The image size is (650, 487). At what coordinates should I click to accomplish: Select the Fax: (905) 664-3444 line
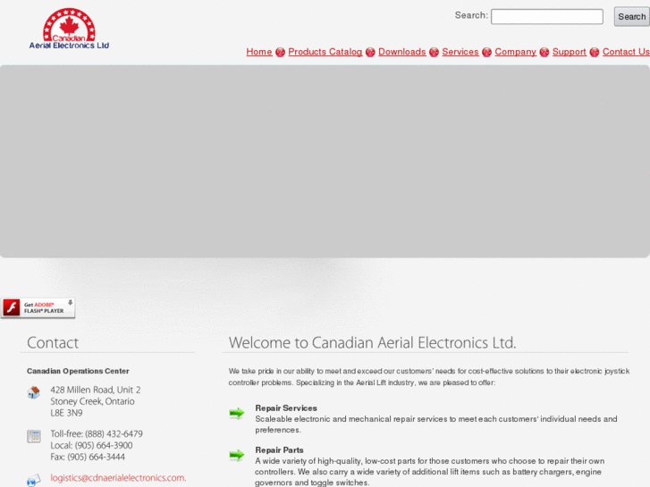(x=88, y=457)
